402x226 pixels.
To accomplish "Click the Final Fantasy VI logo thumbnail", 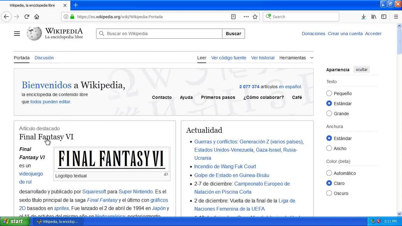I will pyautogui.click(x=111, y=159).
